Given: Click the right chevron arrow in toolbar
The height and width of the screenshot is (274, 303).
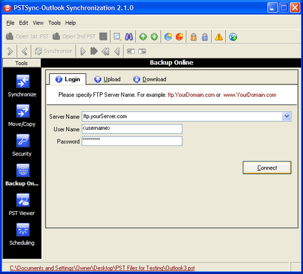Looking at the screenshot, I should tap(10, 51).
